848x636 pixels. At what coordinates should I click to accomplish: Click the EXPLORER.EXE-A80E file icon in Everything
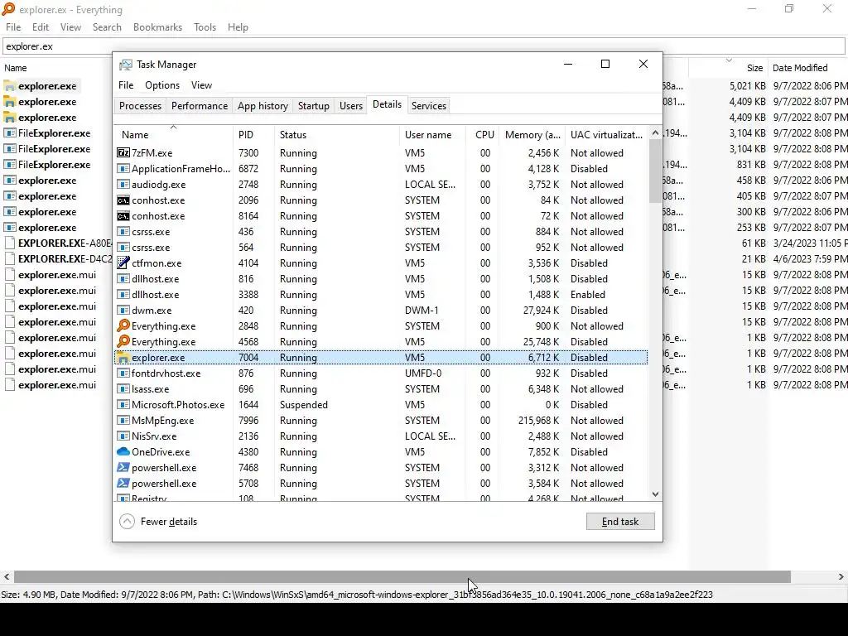click(10, 243)
